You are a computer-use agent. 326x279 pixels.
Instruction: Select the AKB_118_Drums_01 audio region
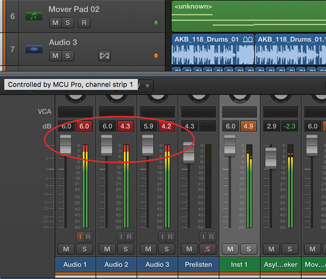[x=213, y=49]
